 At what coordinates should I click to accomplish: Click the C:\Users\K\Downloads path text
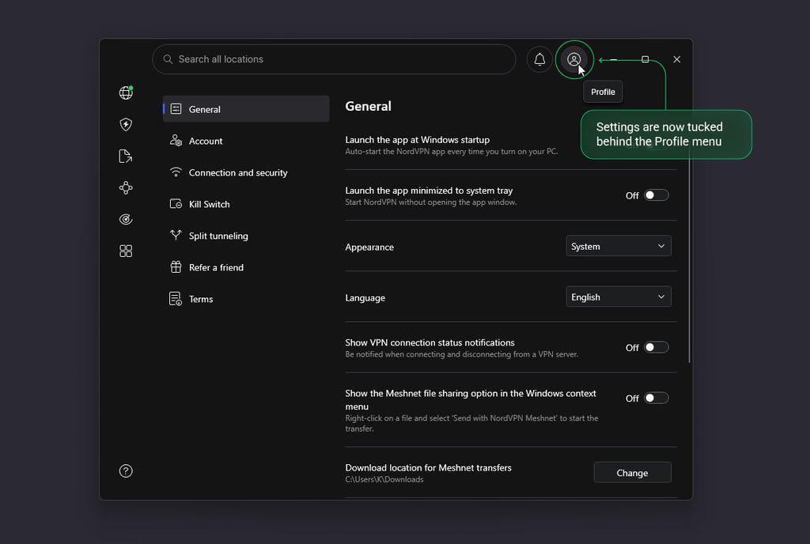384,479
